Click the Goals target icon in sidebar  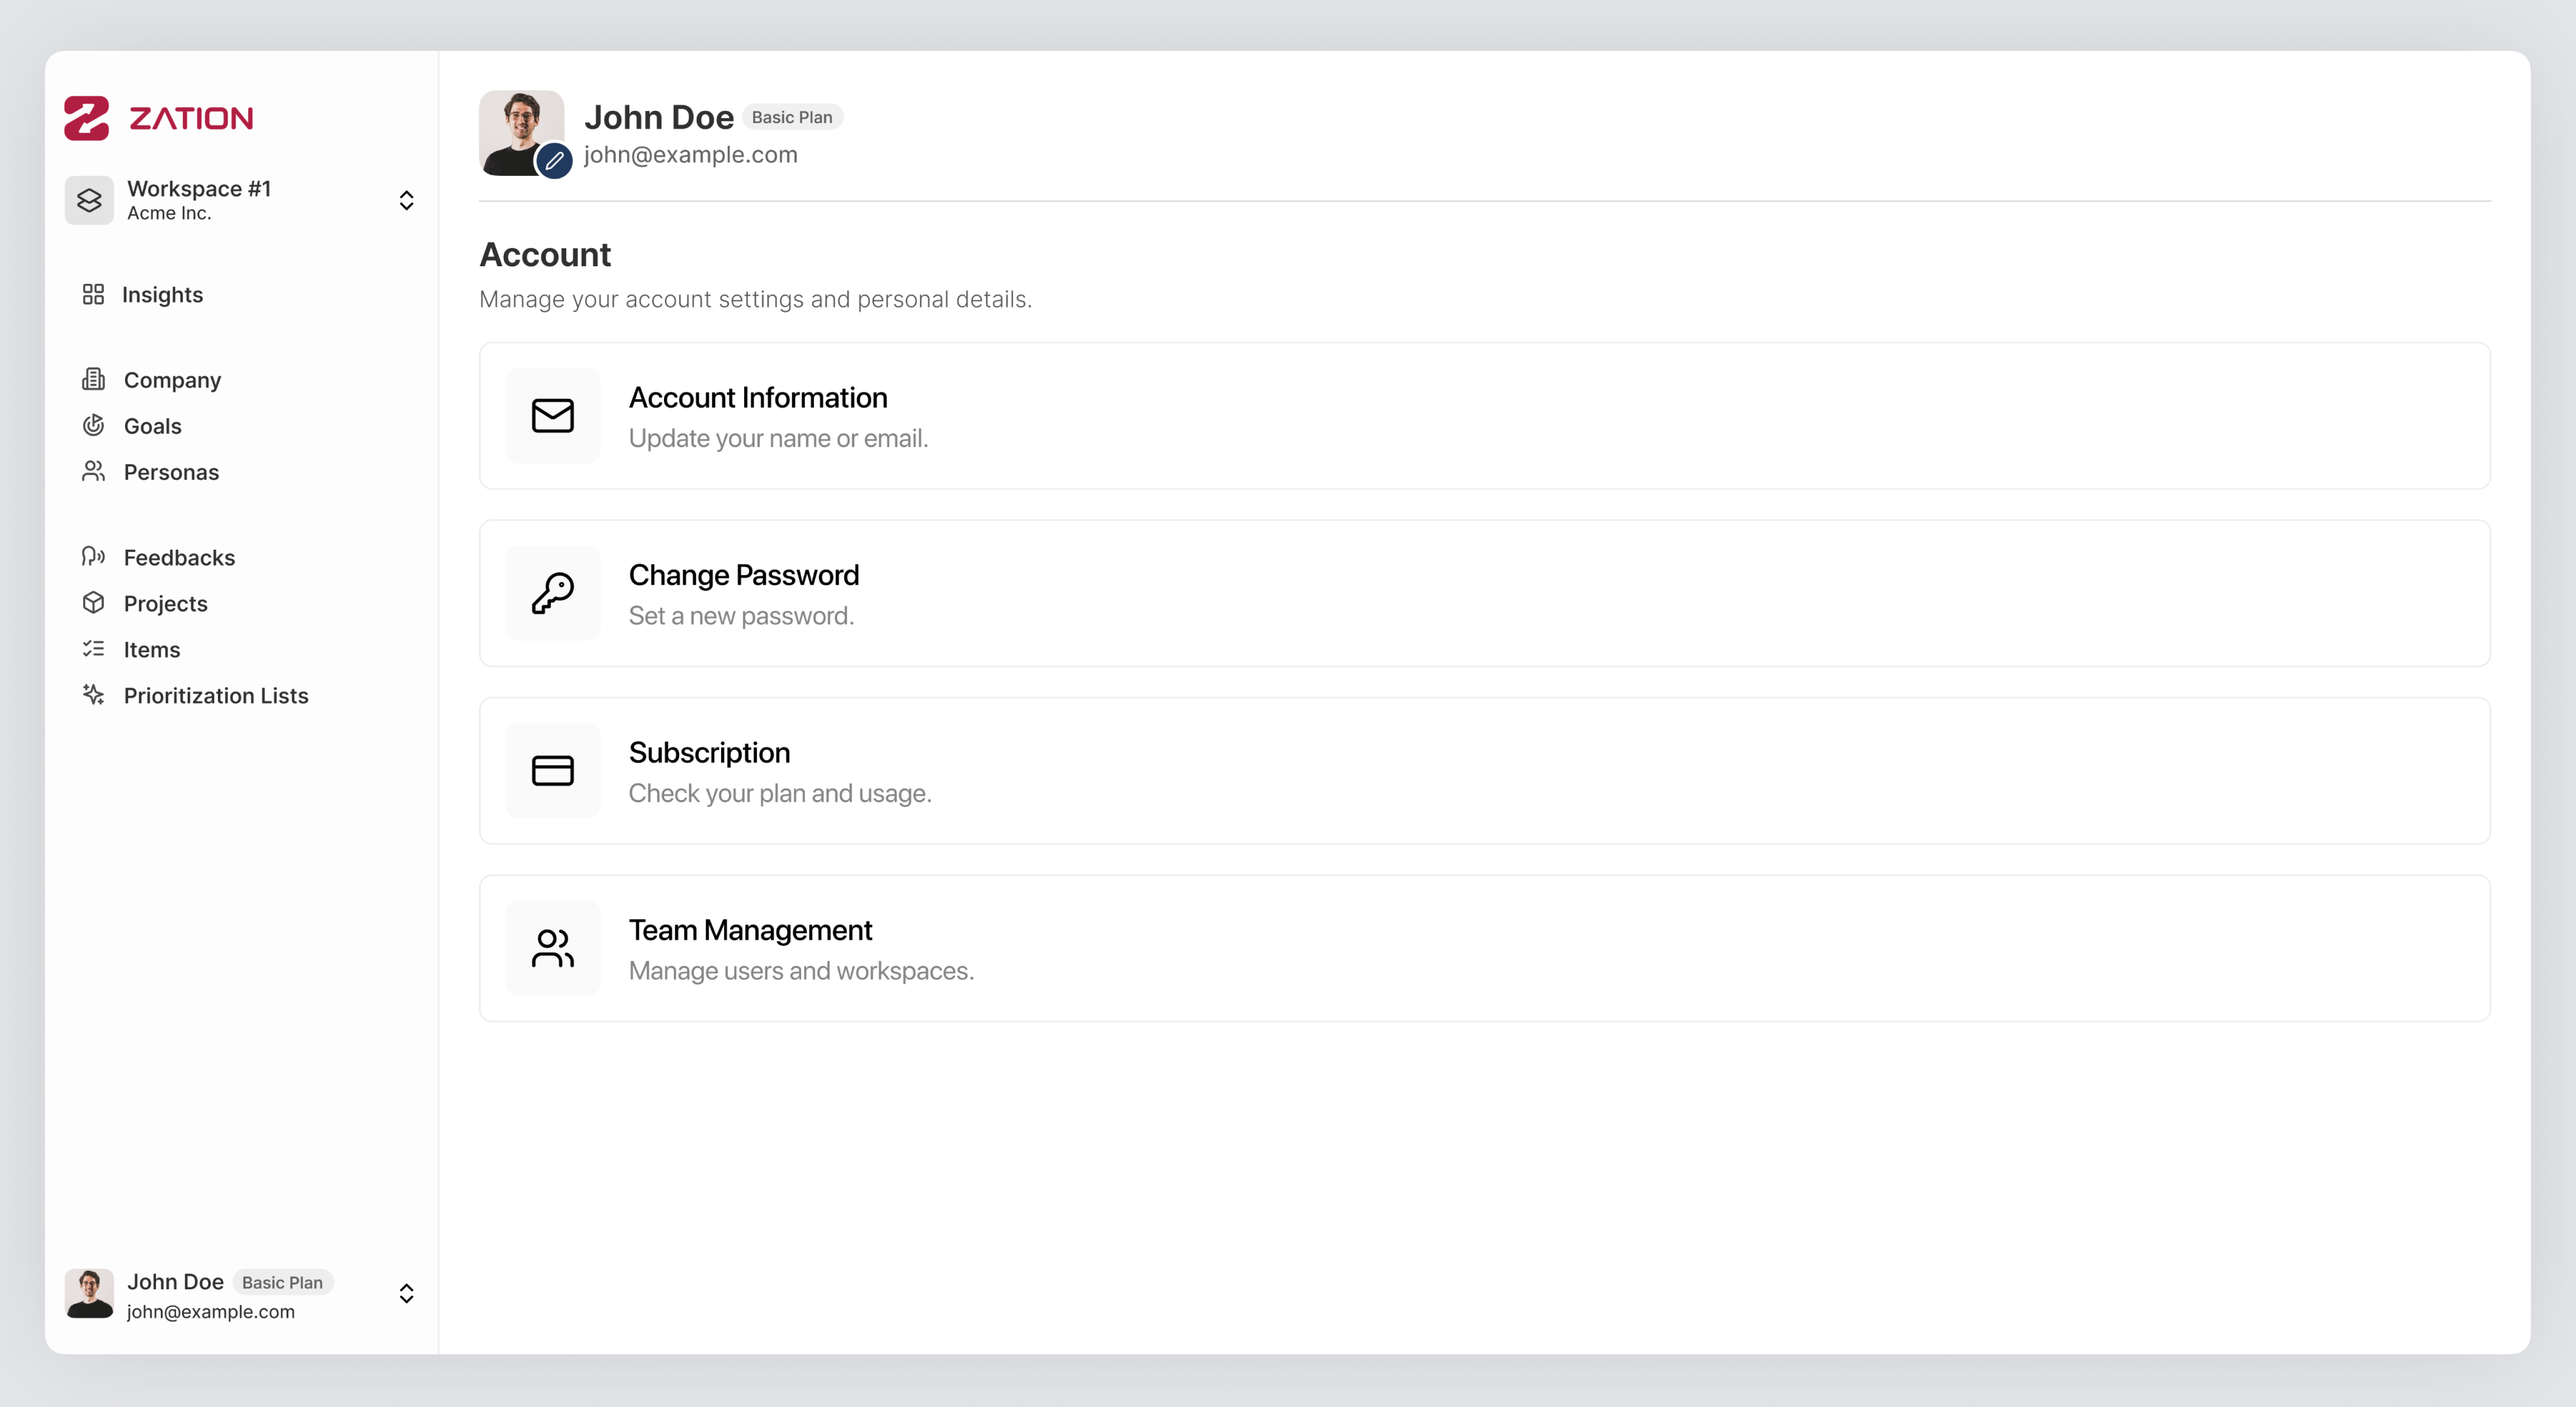pyautogui.click(x=94, y=426)
